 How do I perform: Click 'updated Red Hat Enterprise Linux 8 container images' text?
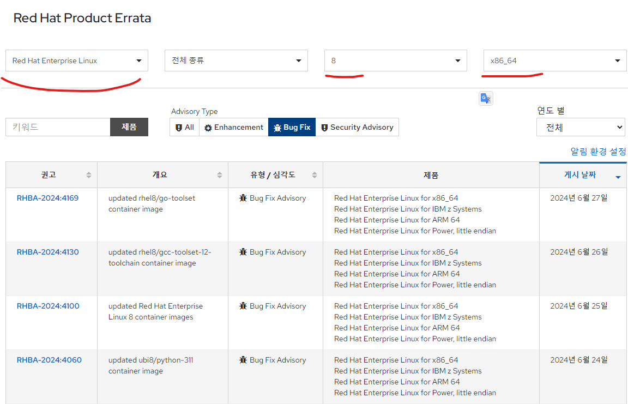tap(155, 311)
